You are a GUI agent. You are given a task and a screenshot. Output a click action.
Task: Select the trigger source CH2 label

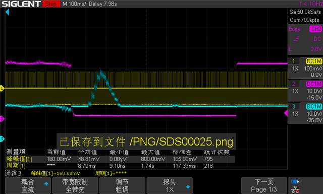(315, 29)
